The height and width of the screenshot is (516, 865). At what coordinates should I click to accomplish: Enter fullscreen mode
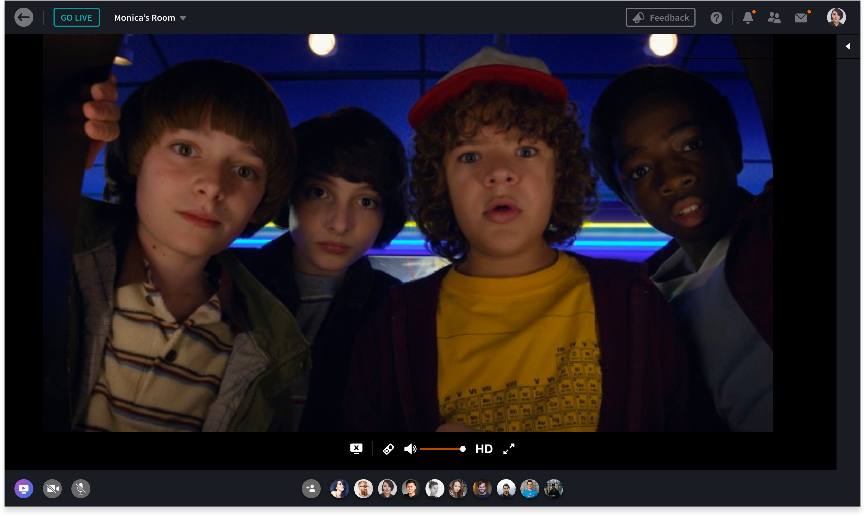coord(509,449)
